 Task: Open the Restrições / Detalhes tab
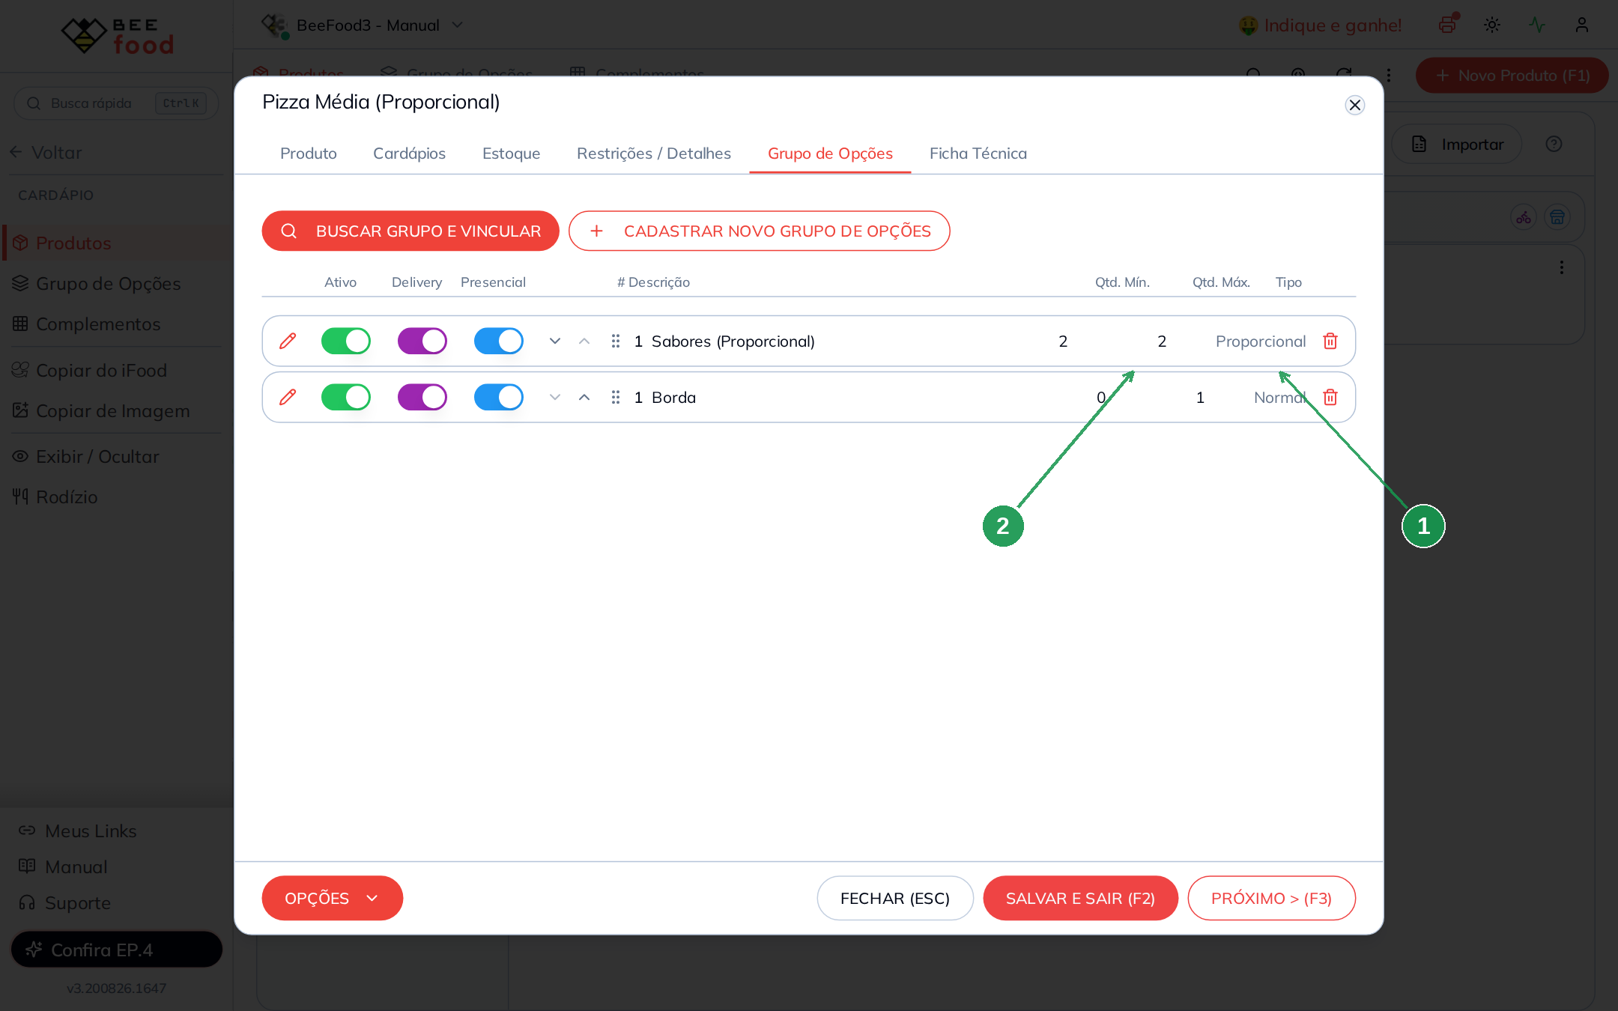654,154
